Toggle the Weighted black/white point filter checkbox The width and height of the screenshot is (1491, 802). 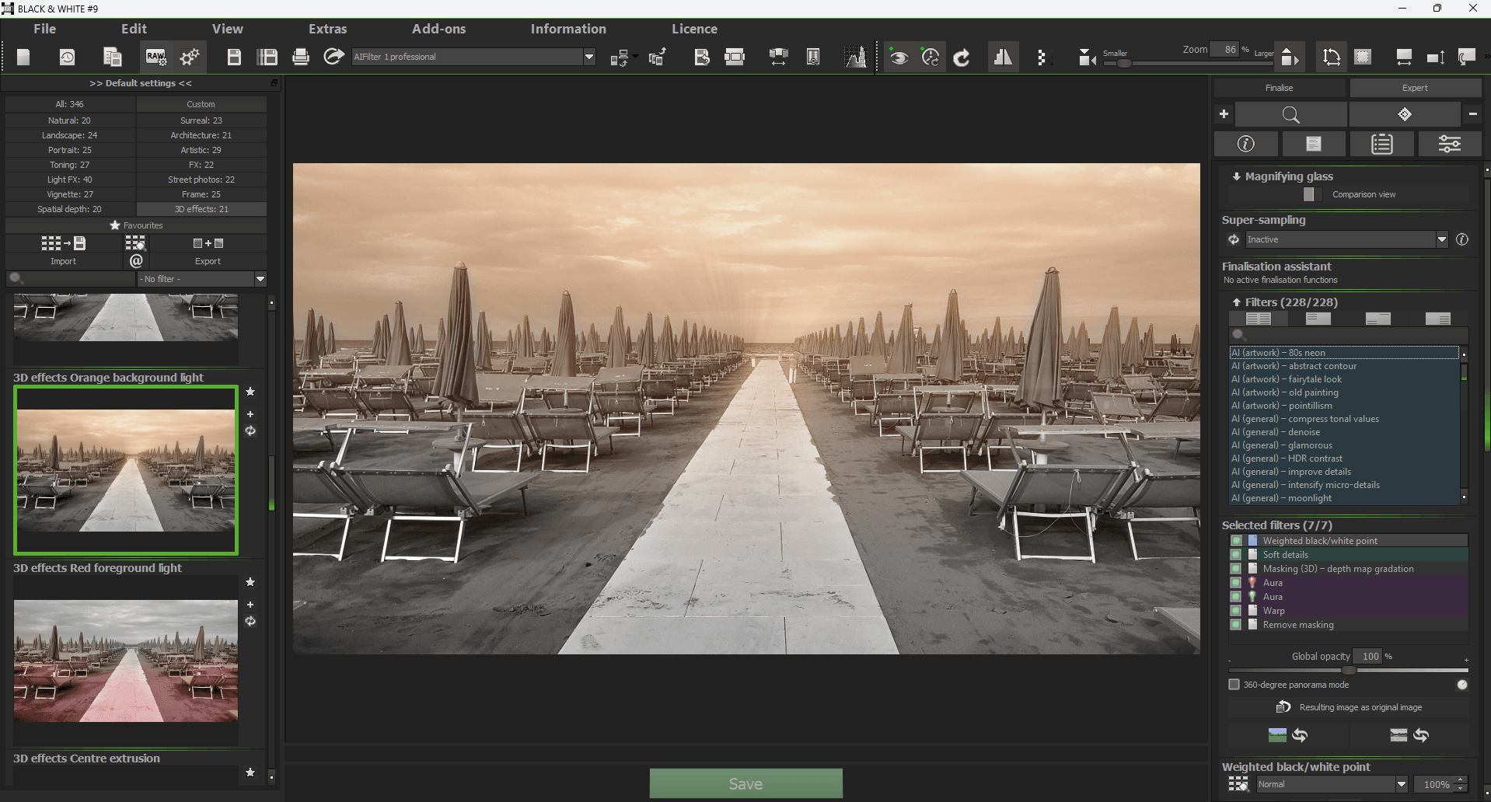click(x=1236, y=541)
